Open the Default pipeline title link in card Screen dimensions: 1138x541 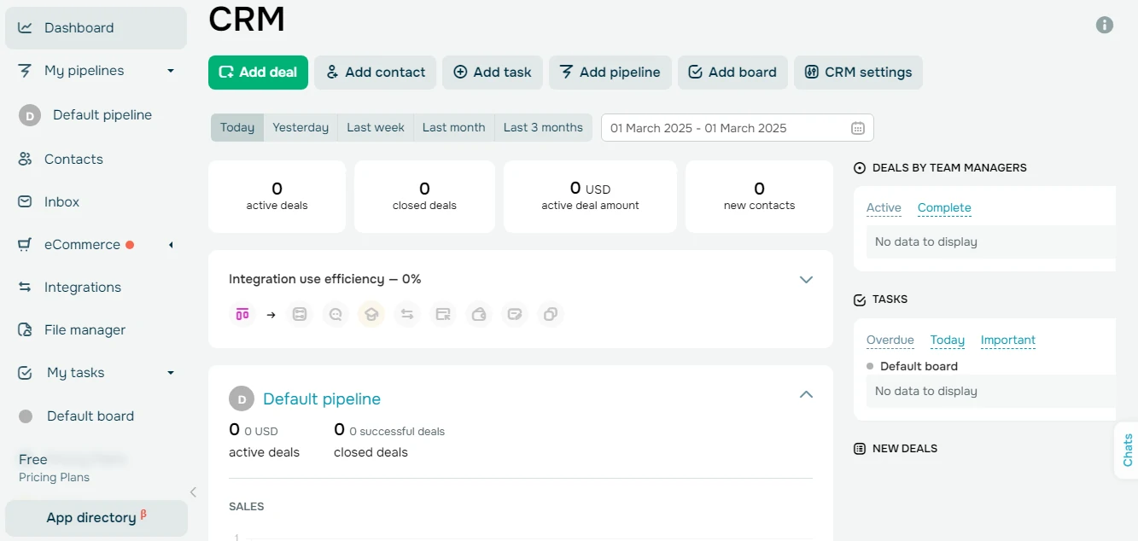[x=322, y=398]
